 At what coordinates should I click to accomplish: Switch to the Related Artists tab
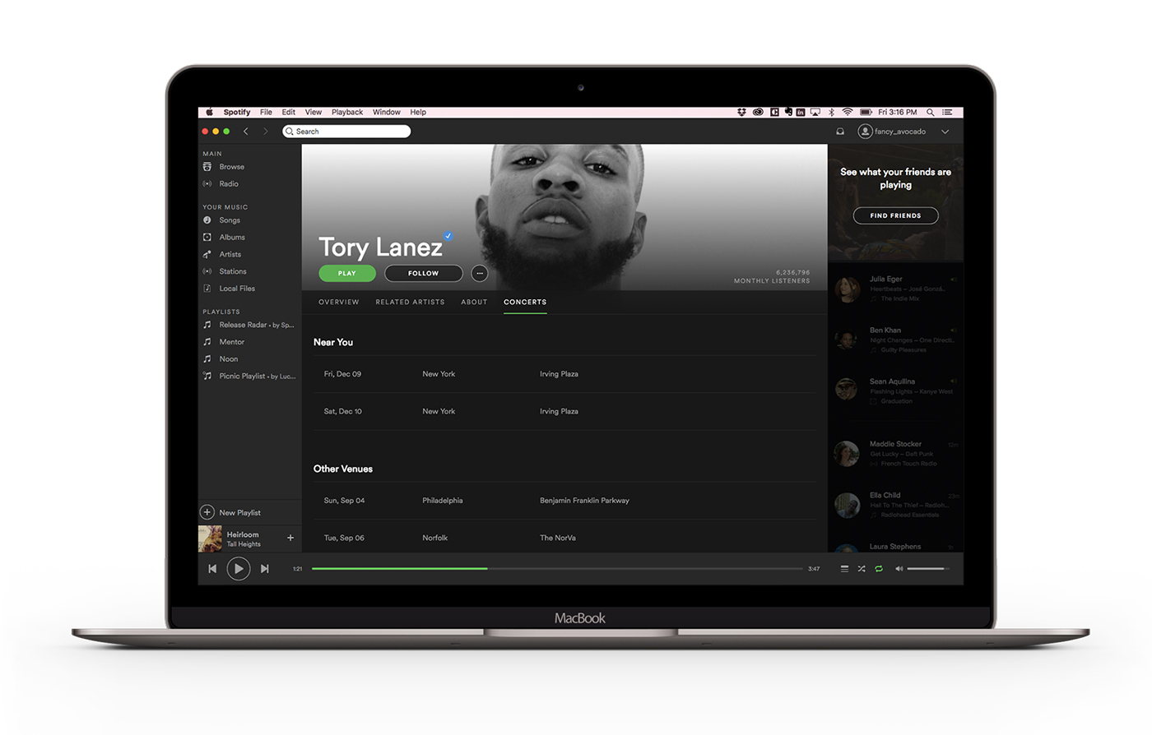[410, 302]
